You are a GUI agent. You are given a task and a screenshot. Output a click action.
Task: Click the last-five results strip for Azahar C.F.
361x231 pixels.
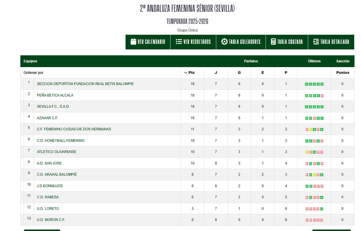pos(314,118)
